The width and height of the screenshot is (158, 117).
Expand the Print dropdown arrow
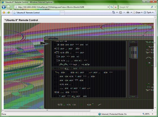[131, 12]
